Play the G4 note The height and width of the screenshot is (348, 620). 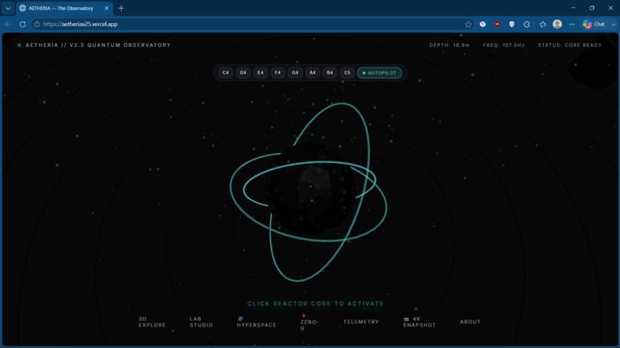pyautogui.click(x=295, y=73)
